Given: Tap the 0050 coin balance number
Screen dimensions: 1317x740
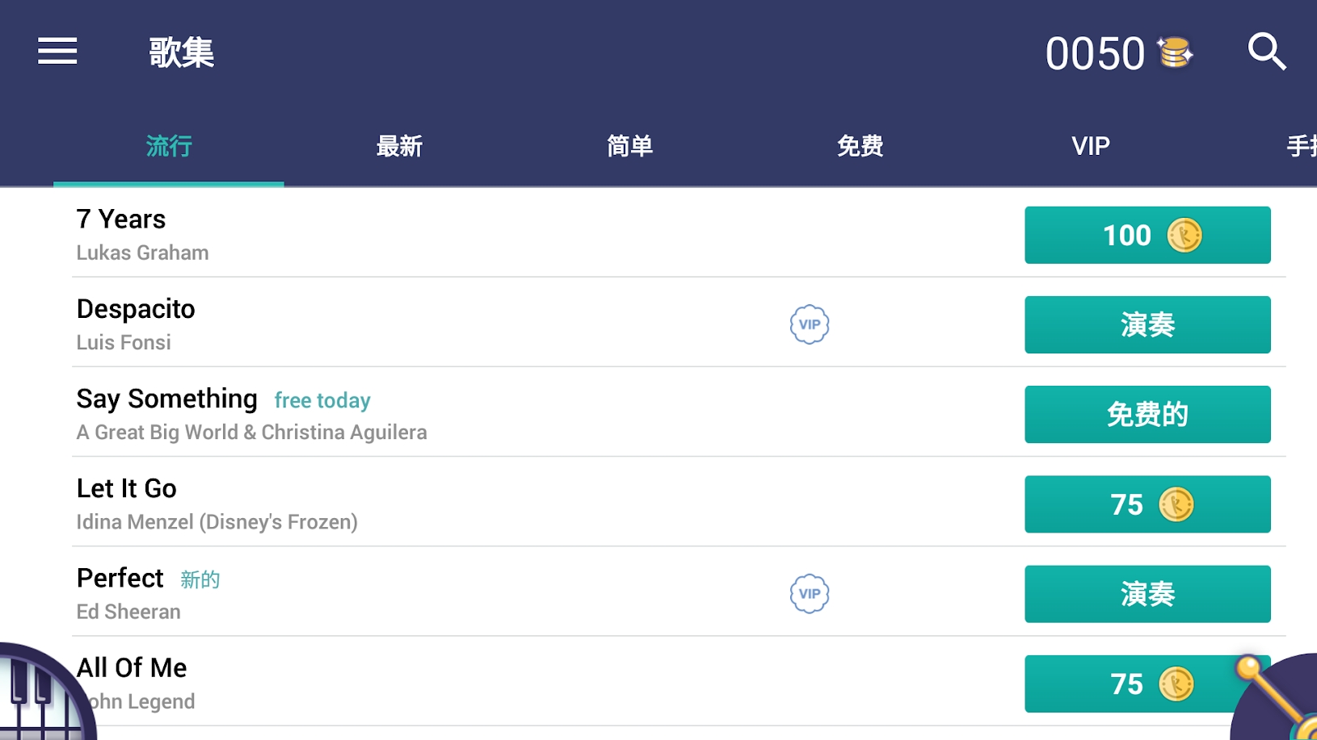Looking at the screenshot, I should tap(1095, 54).
